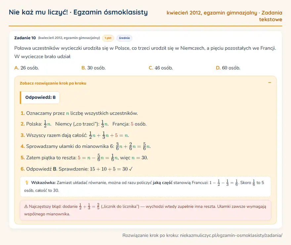Collapse the step-by-step solution with minus icon
The image size is (291, 245).
270,83
